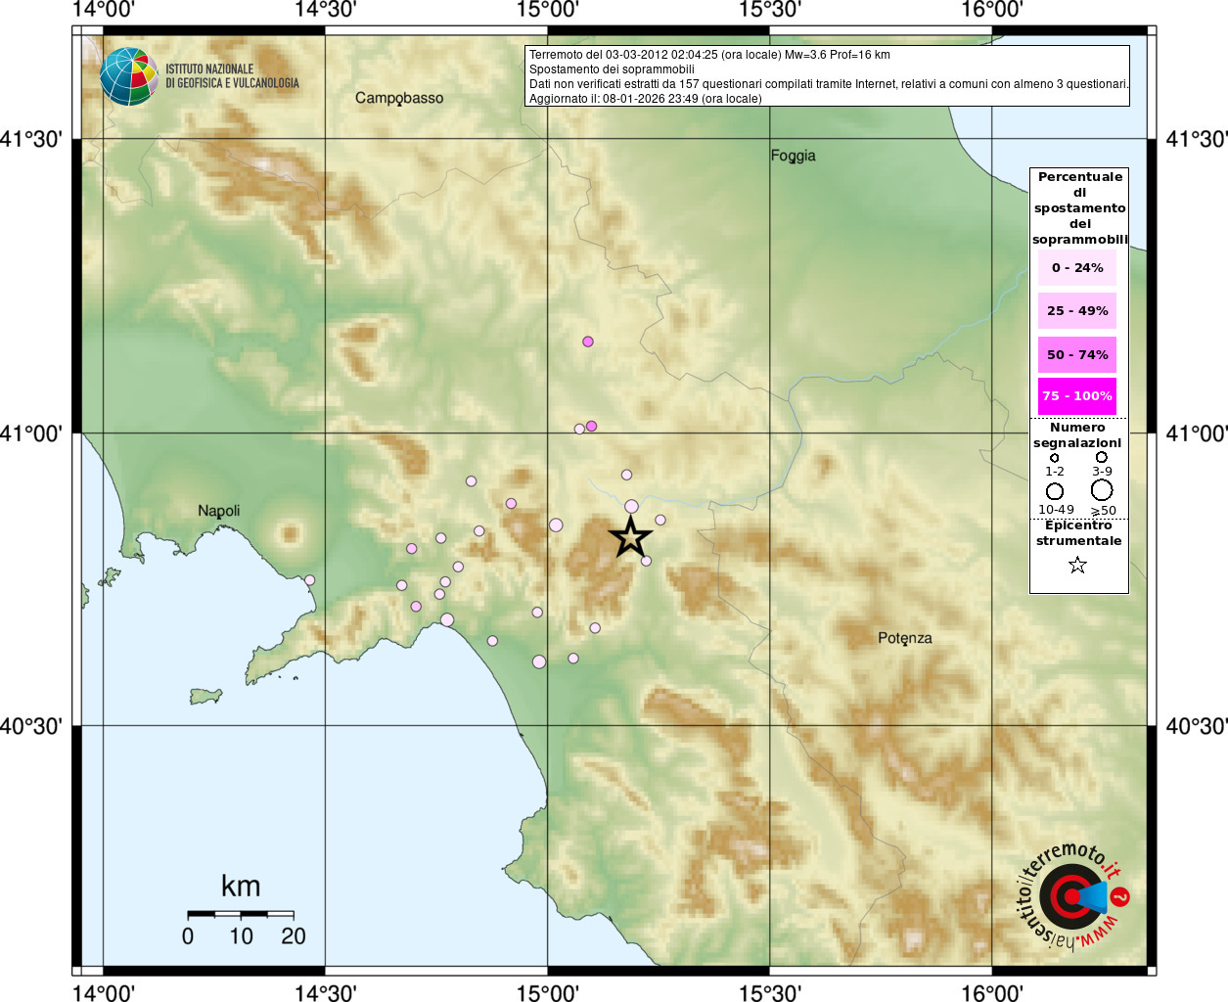
Task: Click the data circle directly north of epicenter star
Action: click(x=631, y=506)
